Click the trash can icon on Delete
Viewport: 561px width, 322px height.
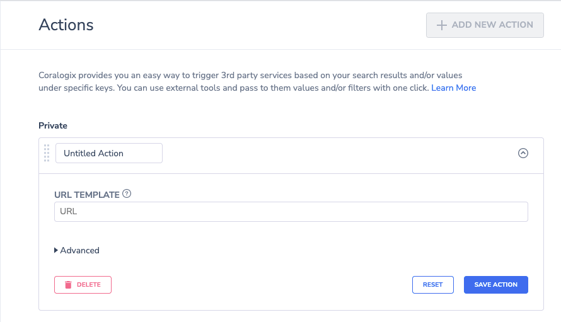click(x=68, y=285)
